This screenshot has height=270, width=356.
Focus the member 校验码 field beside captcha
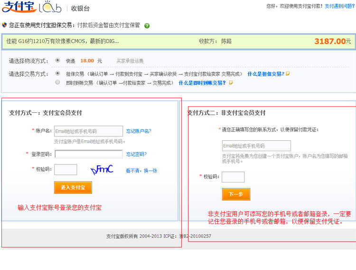coord(66,170)
